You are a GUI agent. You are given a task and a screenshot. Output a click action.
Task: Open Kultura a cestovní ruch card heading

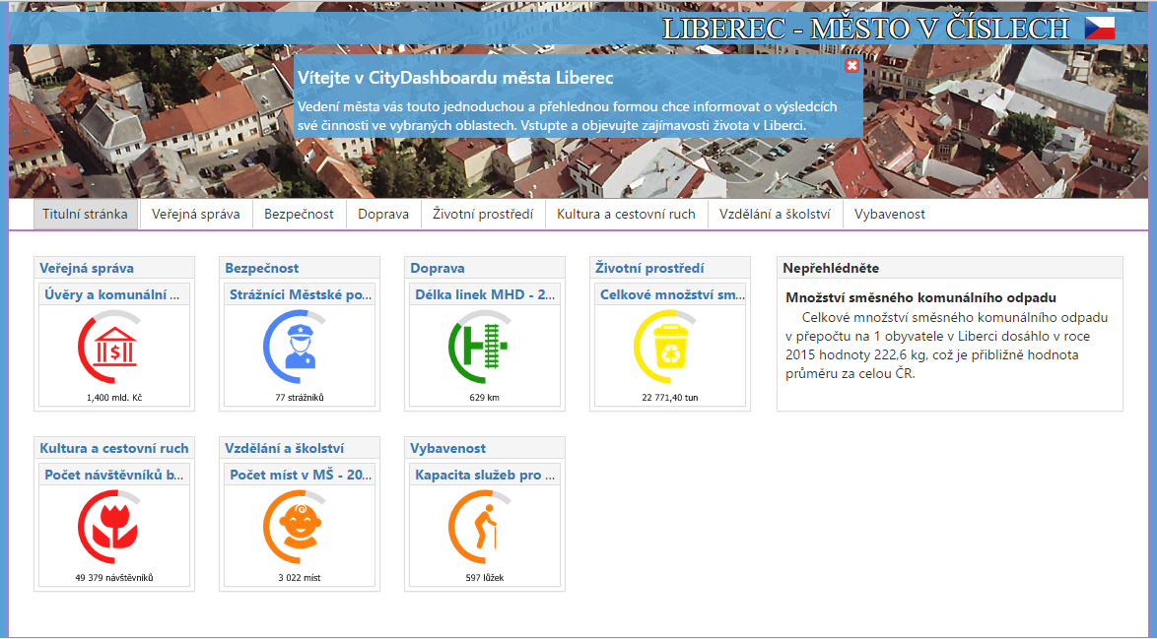pos(113,448)
